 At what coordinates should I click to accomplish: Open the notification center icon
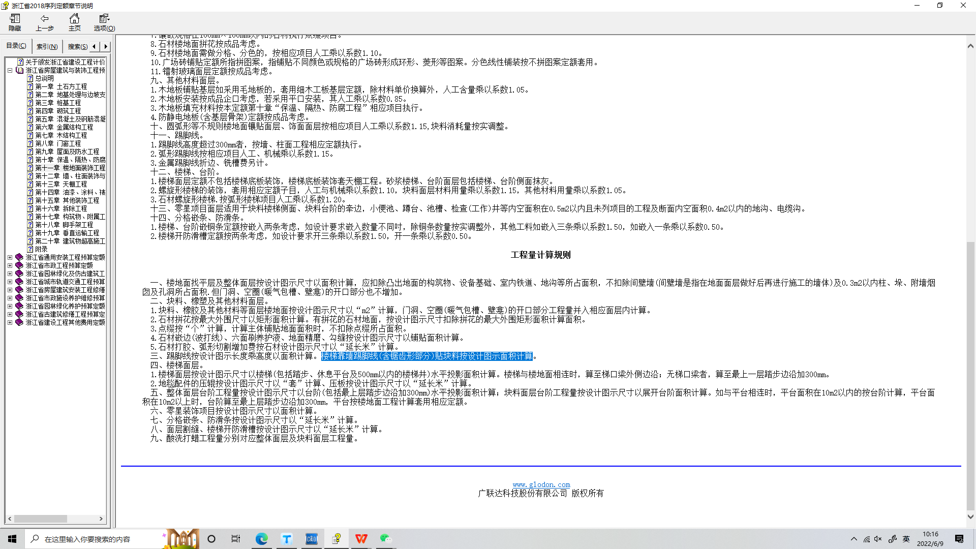point(959,539)
